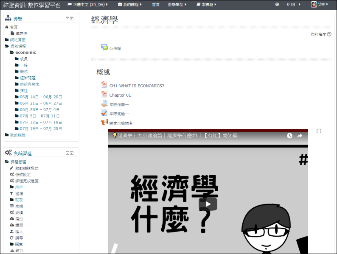Image resolution: width=337 pixels, height=254 pixels.
Task: Play the embedded economics video
Action: coord(208,204)
